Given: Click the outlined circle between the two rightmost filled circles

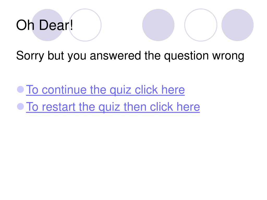Looking at the screenshot, I should tap(201, 25).
